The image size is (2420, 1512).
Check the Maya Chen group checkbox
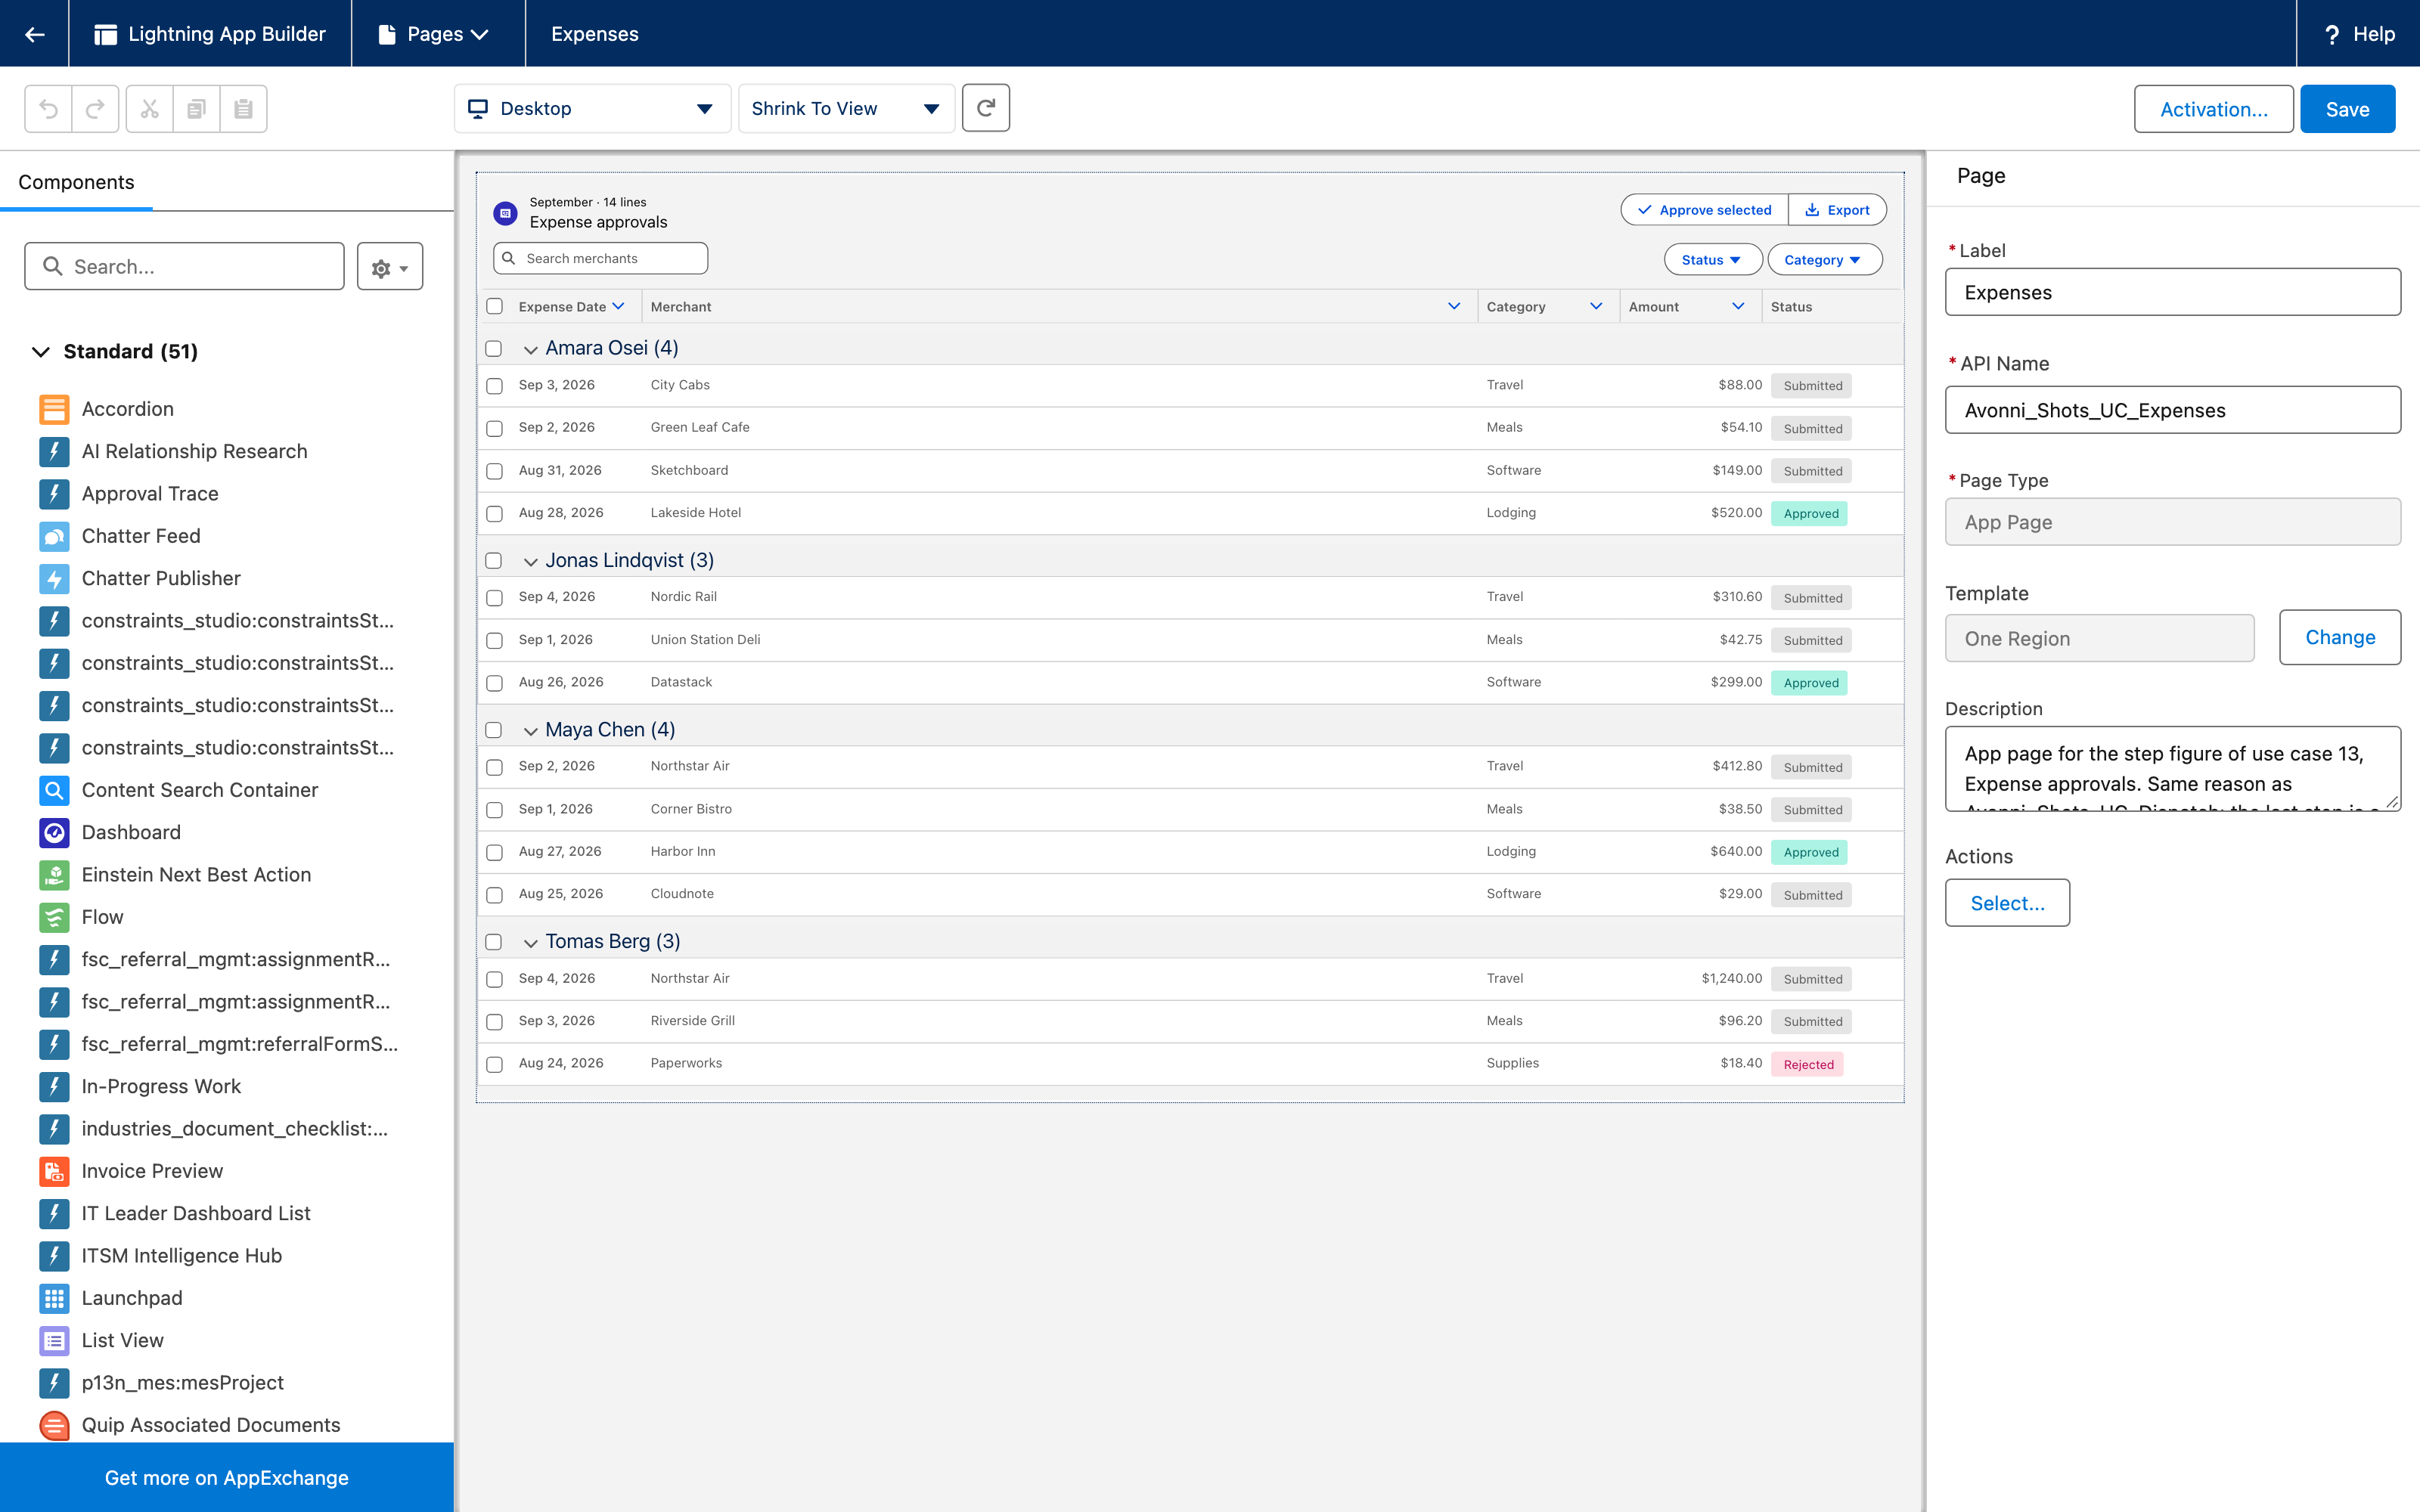(494, 730)
